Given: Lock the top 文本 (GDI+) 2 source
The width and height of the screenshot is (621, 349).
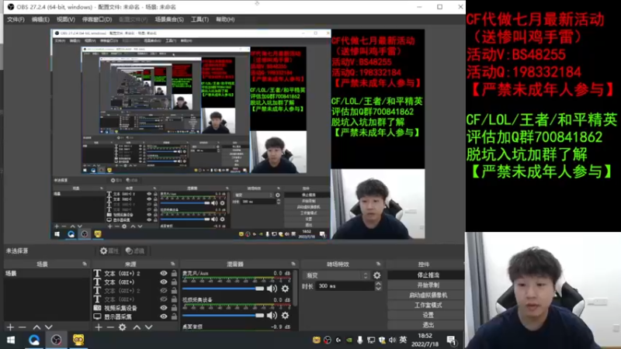Looking at the screenshot, I should point(174,274).
